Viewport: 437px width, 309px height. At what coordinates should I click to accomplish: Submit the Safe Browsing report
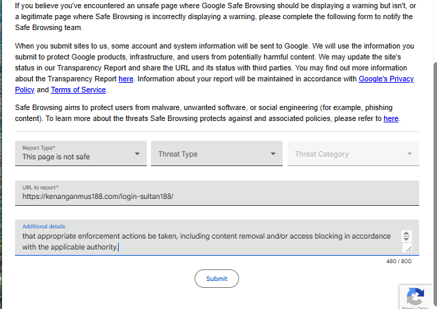click(216, 278)
